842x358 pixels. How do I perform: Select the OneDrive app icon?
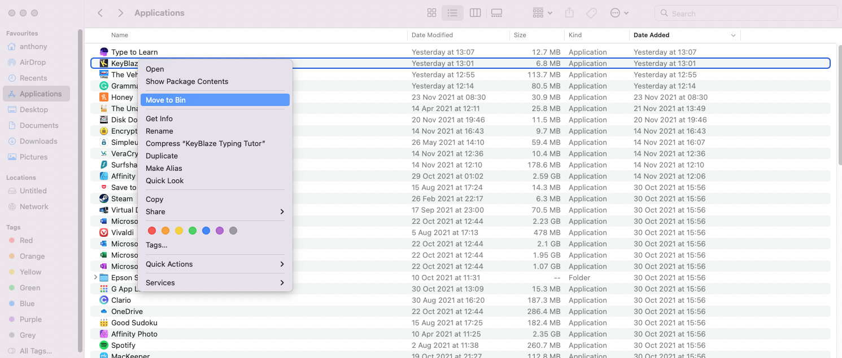(104, 311)
